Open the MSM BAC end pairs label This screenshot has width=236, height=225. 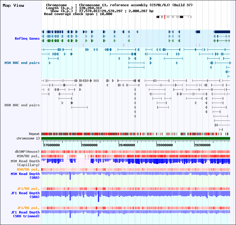click(22, 63)
